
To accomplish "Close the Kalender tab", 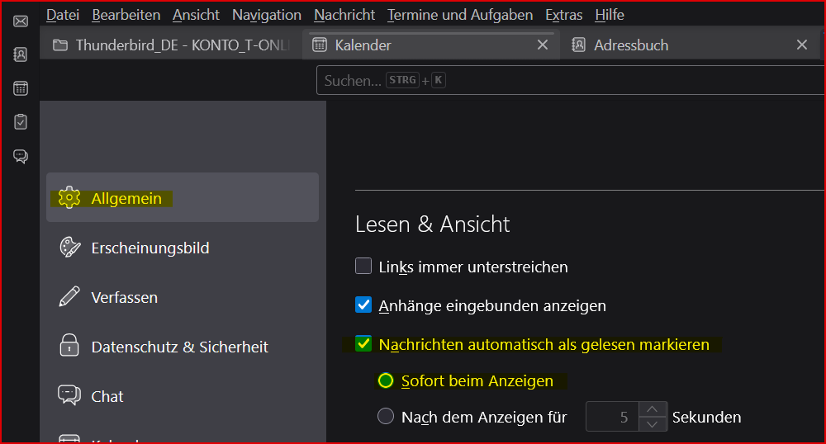I will pyautogui.click(x=543, y=45).
